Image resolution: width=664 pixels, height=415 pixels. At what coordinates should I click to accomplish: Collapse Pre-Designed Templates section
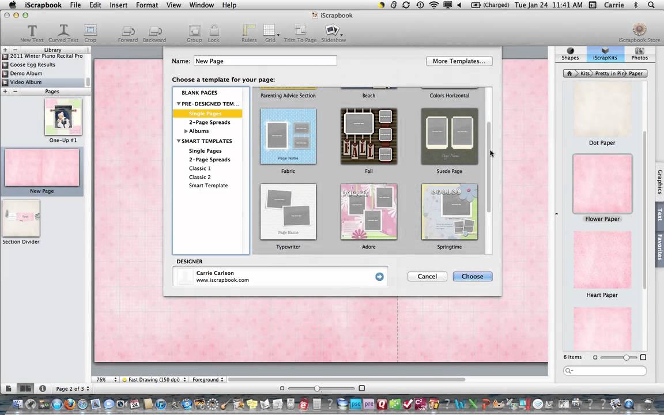point(178,104)
